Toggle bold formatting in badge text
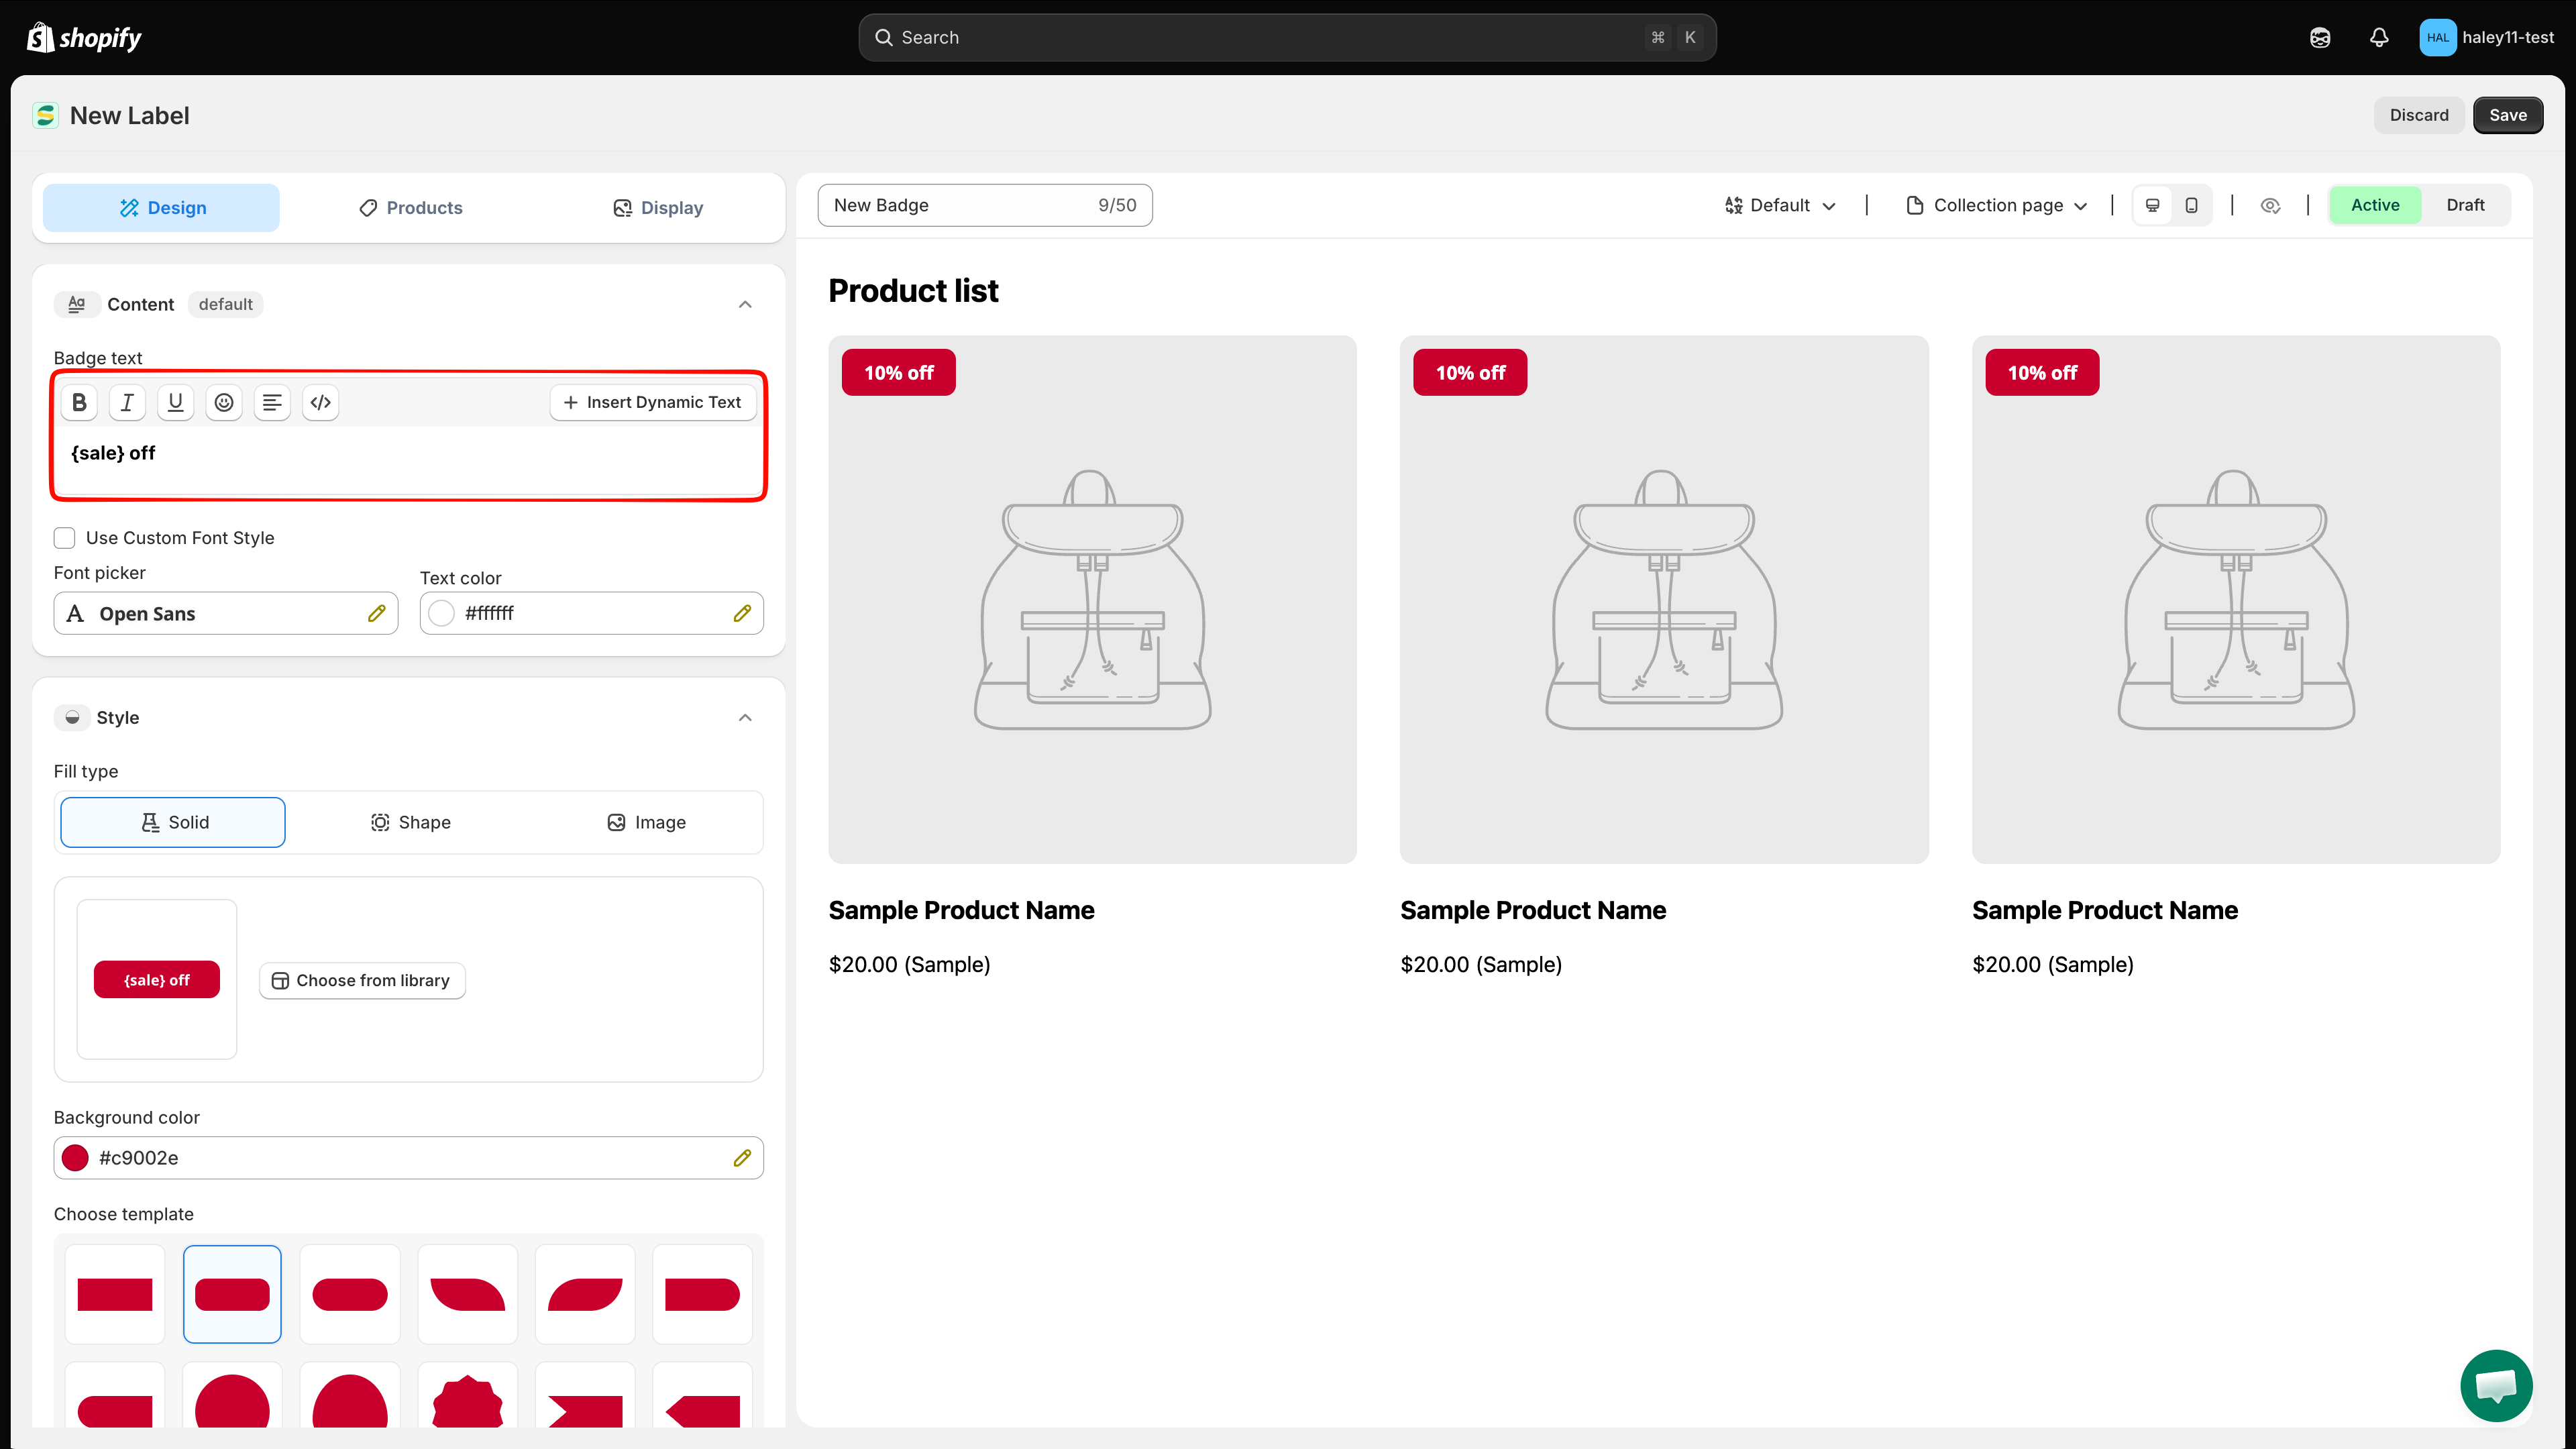Screen dimensions: 2576x1449 tap(79, 402)
